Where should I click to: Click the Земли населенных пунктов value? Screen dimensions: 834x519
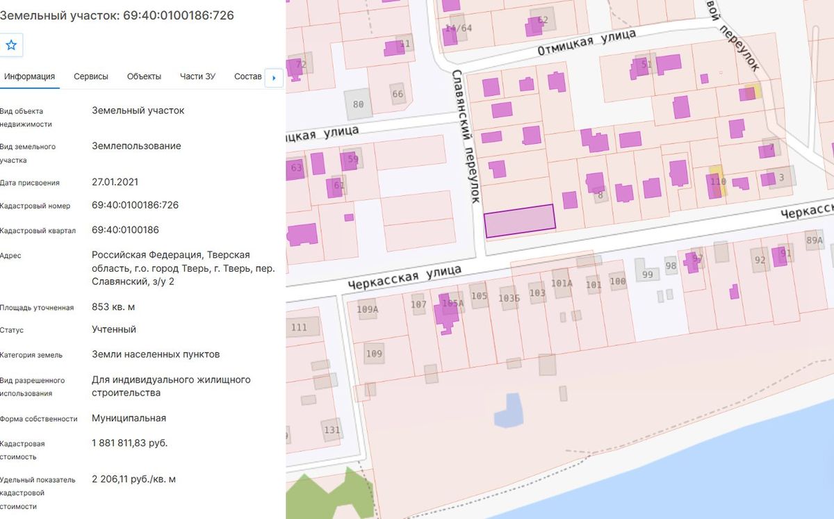(x=156, y=354)
